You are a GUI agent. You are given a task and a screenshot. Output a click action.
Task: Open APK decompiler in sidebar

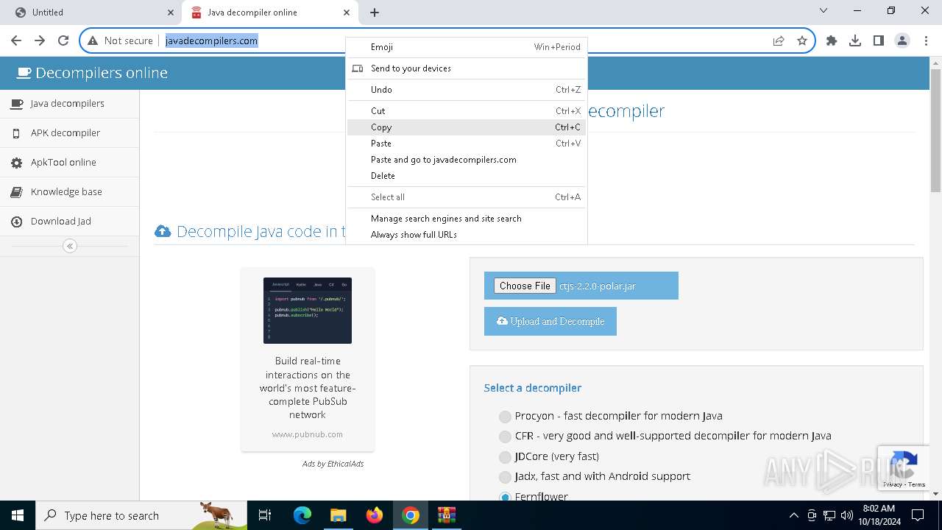pos(69,133)
